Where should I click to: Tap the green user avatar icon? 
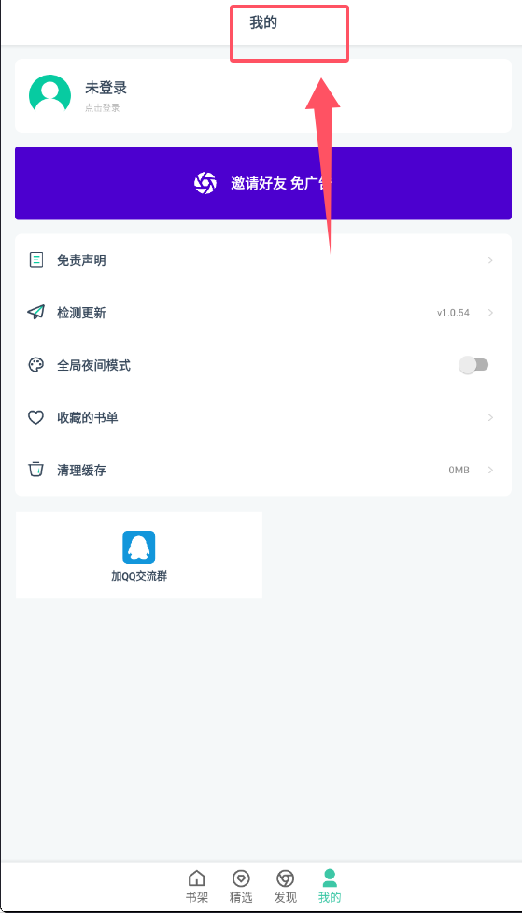click(x=49, y=95)
